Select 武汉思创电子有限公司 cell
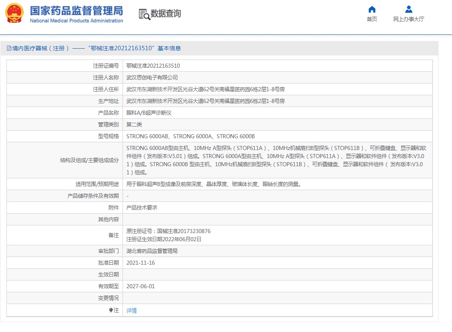Screen dimensions: 452x332 (152, 77)
